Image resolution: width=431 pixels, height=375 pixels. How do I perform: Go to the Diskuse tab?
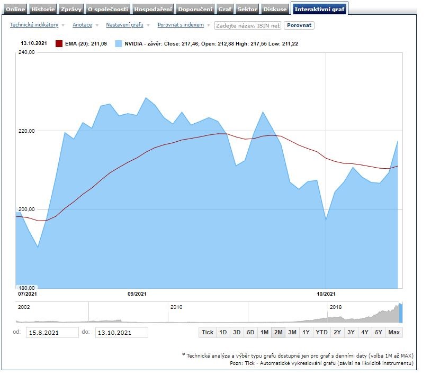click(x=275, y=9)
